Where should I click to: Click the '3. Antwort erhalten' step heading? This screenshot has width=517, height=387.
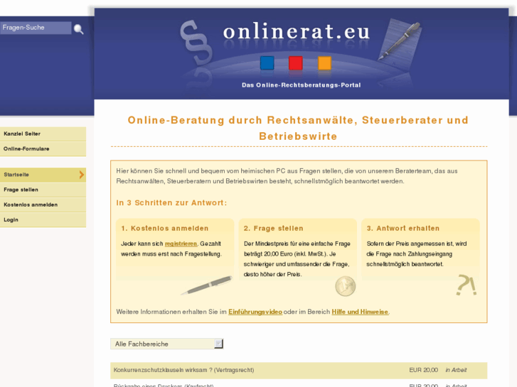point(403,228)
